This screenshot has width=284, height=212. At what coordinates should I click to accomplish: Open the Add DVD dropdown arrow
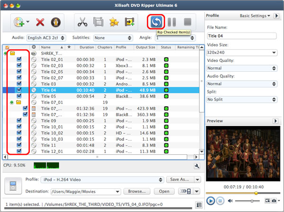tap(28, 22)
